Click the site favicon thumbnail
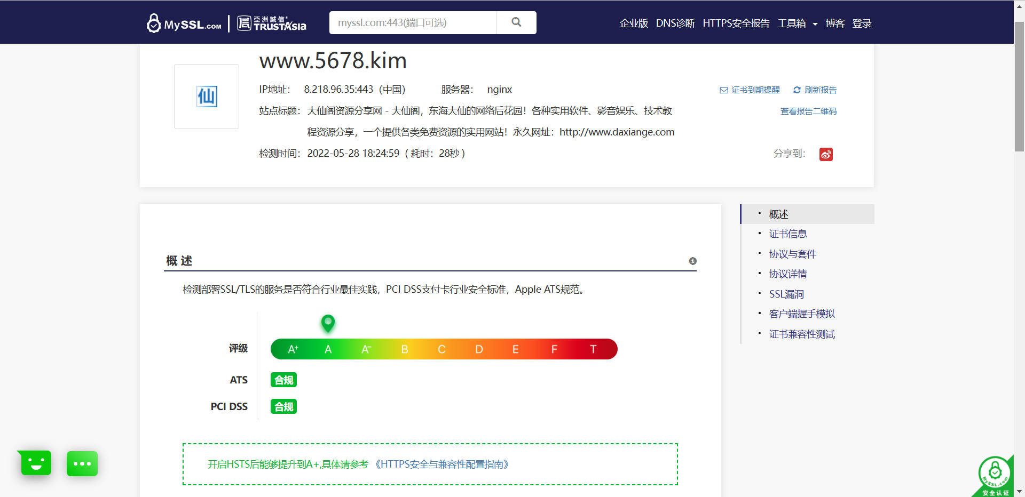Screen dimensions: 1025x497 click(x=207, y=97)
